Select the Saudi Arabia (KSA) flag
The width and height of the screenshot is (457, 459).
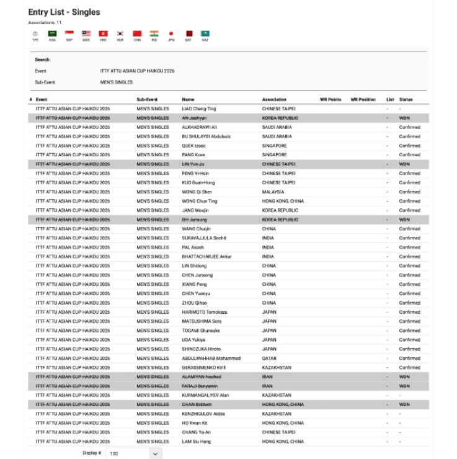(52, 34)
